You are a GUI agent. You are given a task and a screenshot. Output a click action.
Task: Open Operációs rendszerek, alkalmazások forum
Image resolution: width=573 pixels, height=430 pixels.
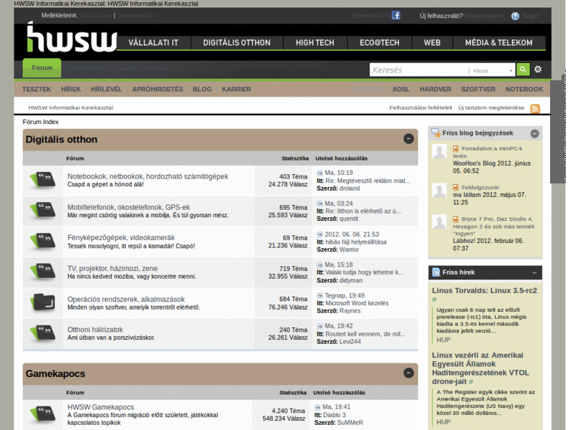point(126,299)
